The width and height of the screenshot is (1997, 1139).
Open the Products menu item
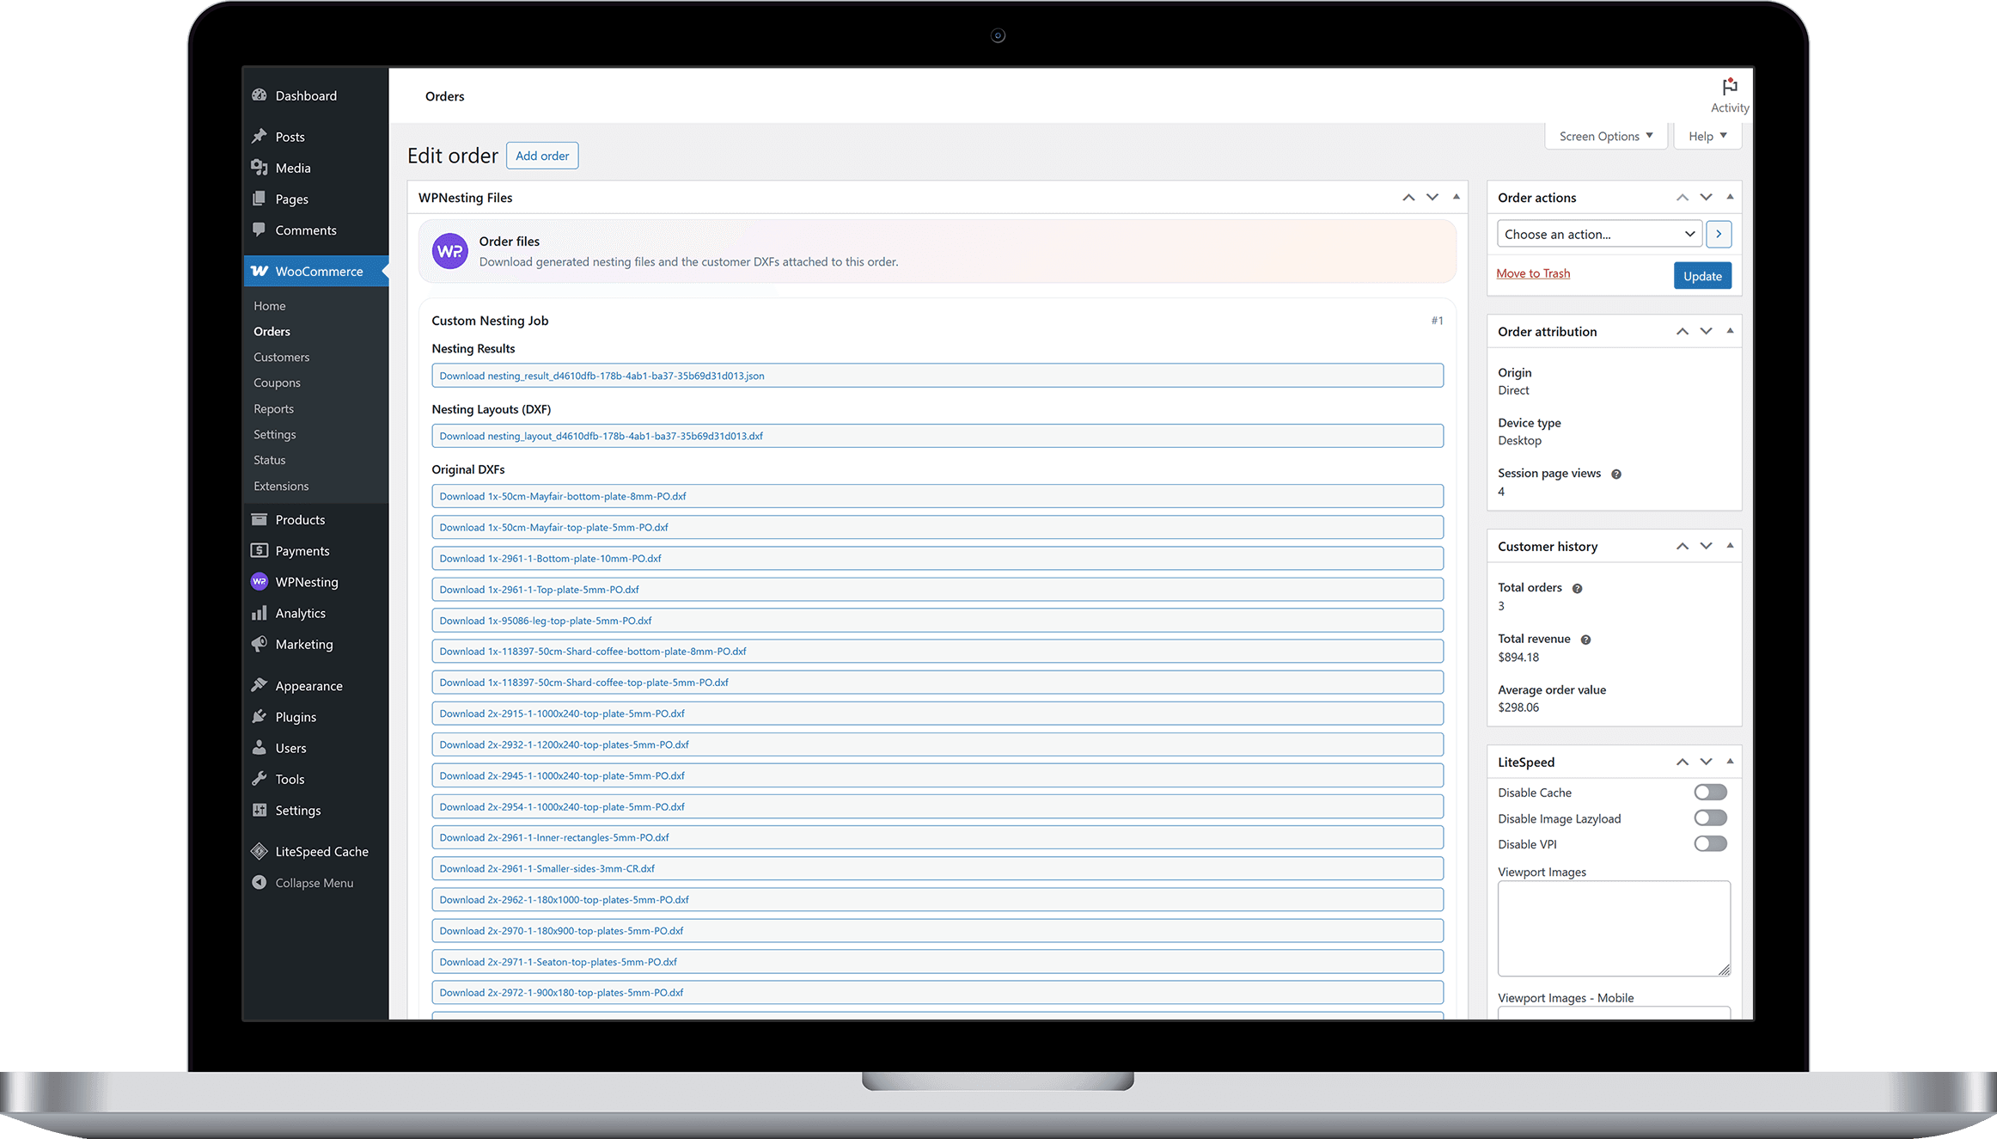300,520
